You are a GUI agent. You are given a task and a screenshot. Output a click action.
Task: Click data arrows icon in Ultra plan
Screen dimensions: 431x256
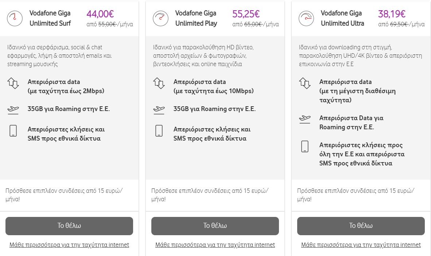coord(305,83)
